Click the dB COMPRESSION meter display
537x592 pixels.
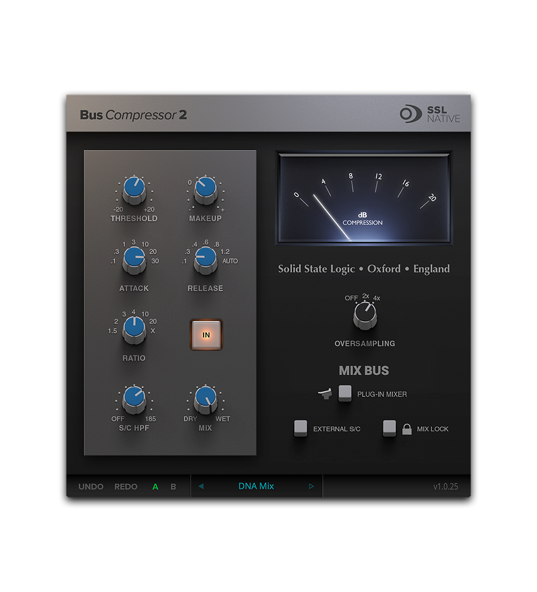click(x=364, y=198)
